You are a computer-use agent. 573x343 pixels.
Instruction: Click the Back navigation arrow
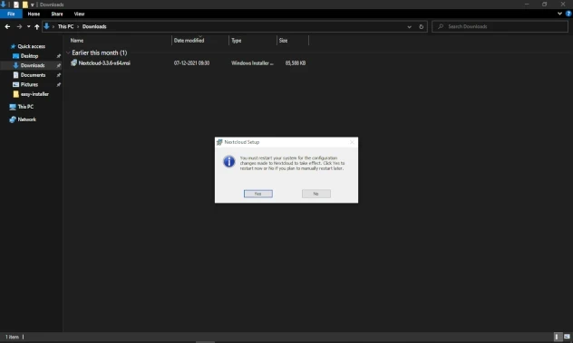(7, 26)
